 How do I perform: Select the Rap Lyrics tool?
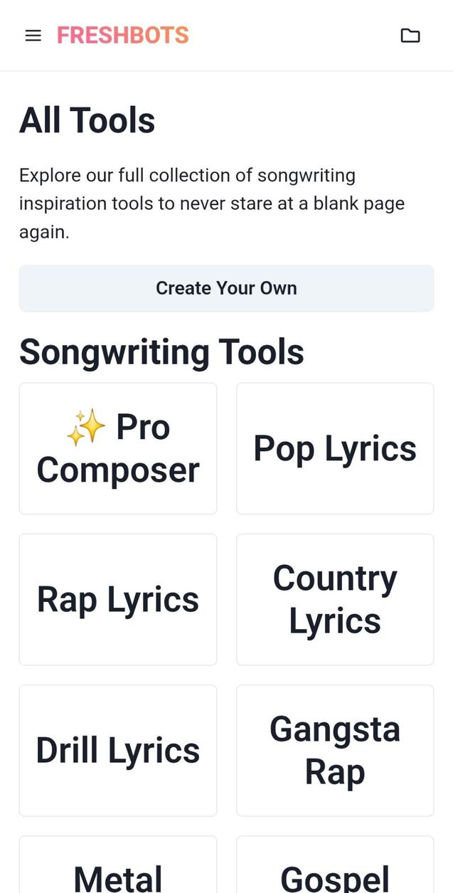(x=117, y=598)
